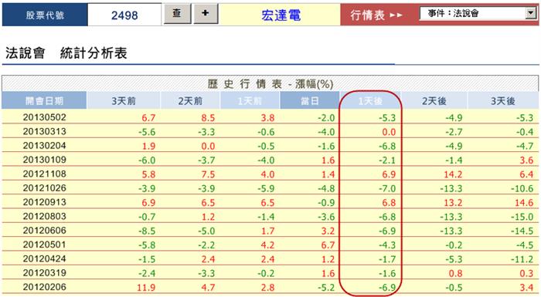Click -7.0 in the 20121026 row
This screenshot has width=541, height=297.
coord(387,189)
